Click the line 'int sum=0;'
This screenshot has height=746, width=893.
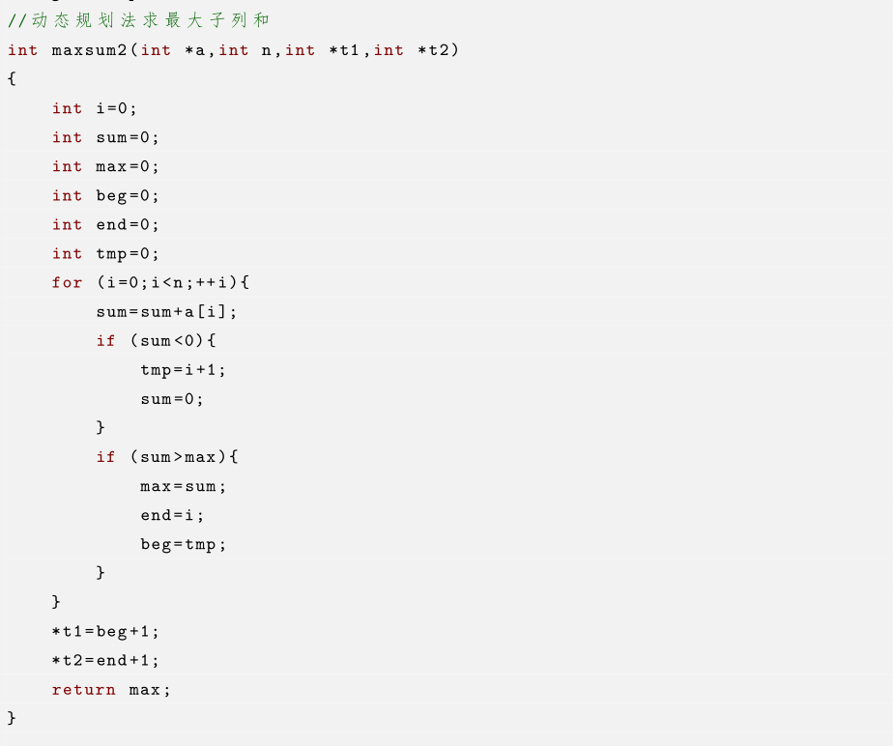click(x=105, y=137)
